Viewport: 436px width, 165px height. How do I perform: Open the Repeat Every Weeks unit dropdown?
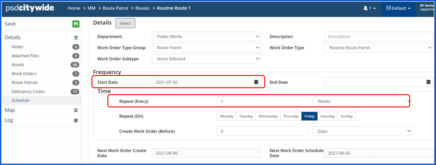pos(362,101)
